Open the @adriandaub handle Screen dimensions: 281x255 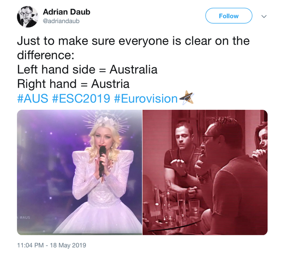pos(61,21)
